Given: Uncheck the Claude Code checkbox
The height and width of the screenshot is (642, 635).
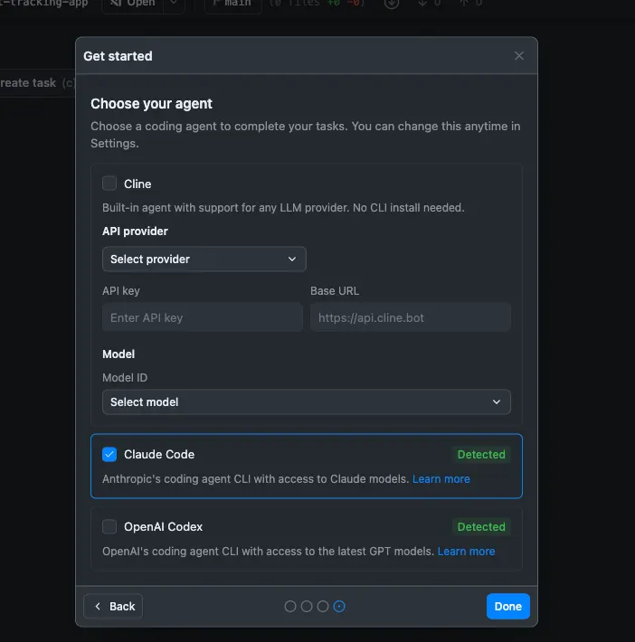Looking at the screenshot, I should [109, 454].
